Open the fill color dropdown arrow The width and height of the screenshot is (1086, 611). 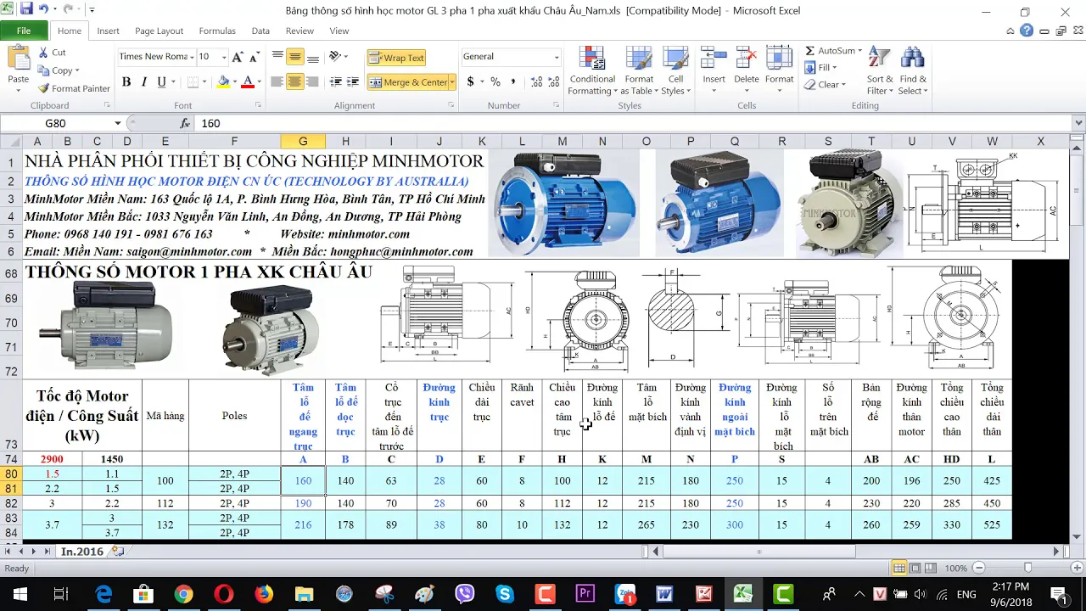click(234, 82)
